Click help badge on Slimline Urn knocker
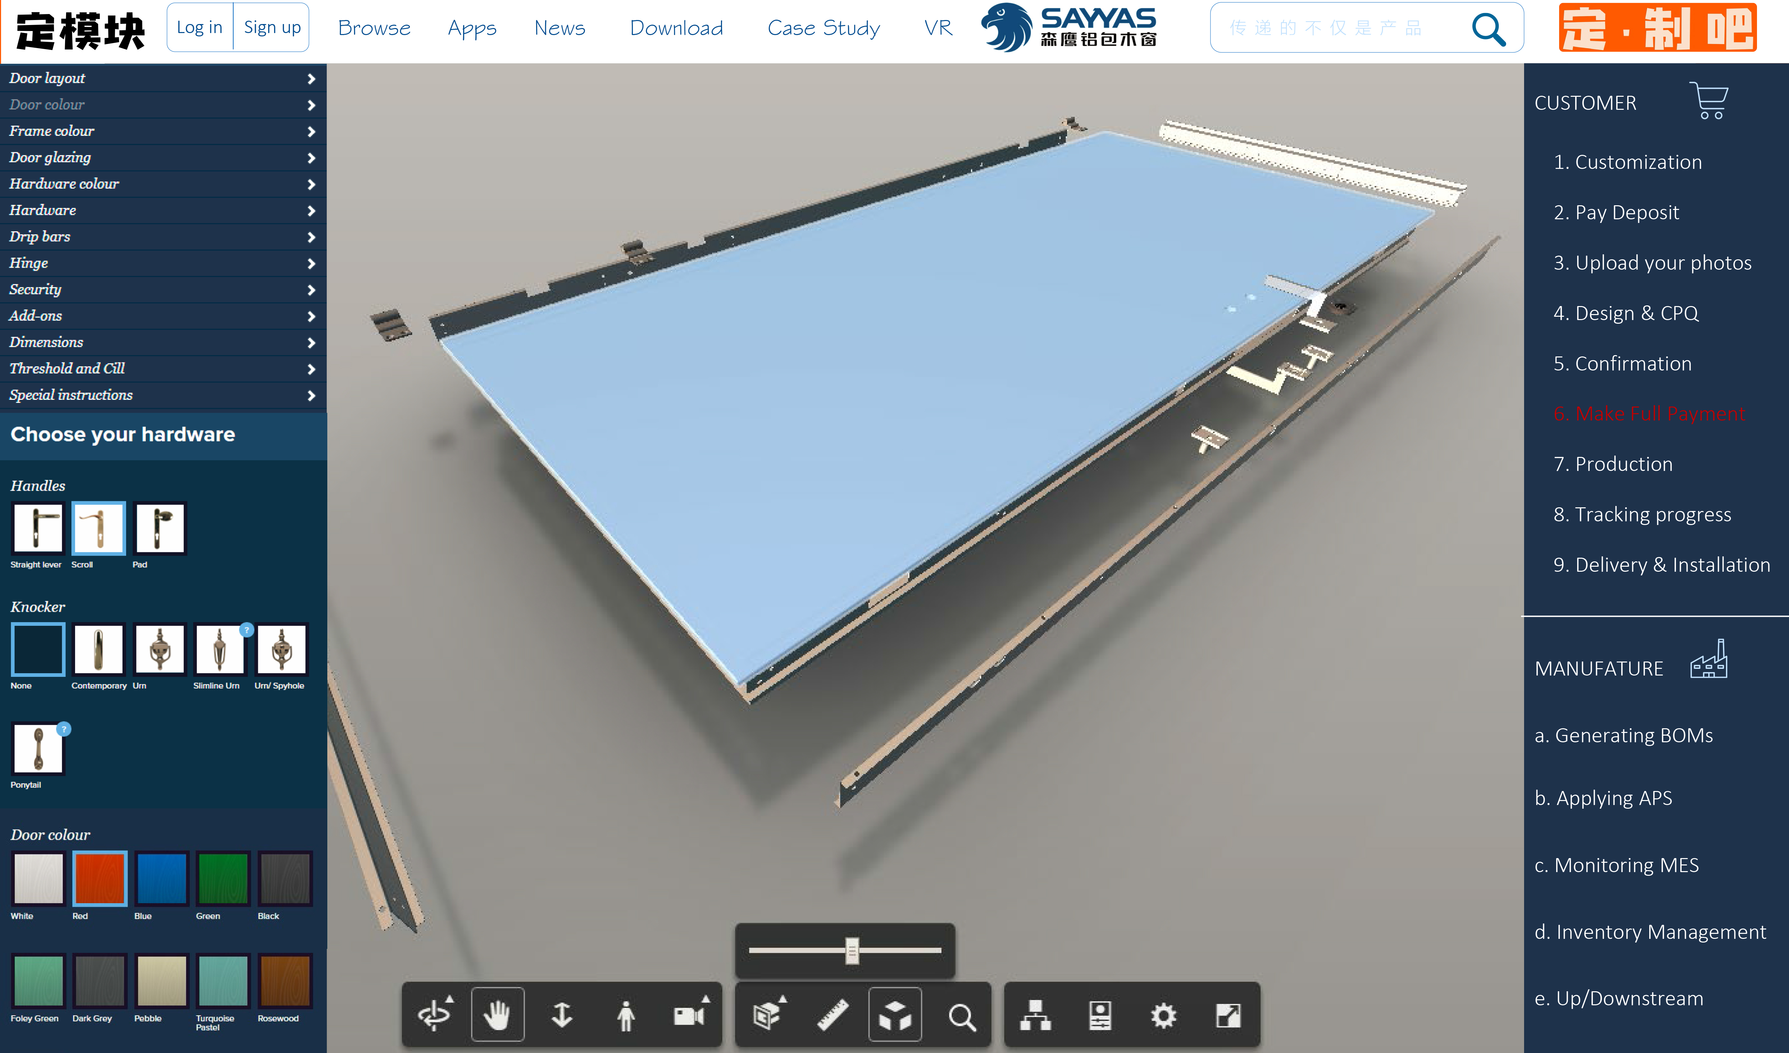The height and width of the screenshot is (1053, 1789). [x=246, y=629]
